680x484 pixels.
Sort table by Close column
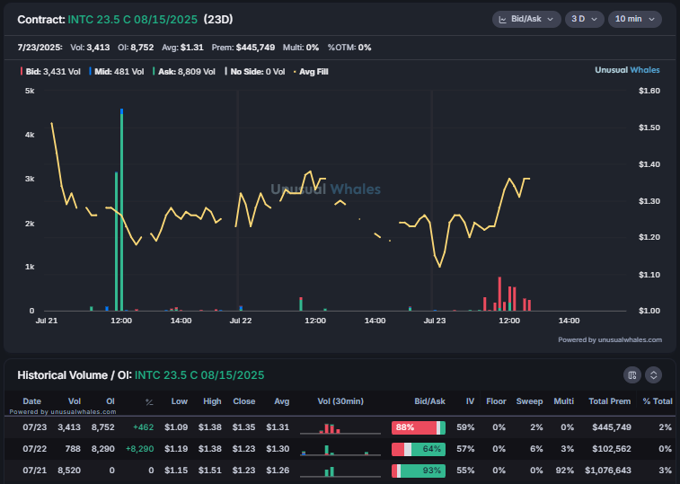point(243,401)
